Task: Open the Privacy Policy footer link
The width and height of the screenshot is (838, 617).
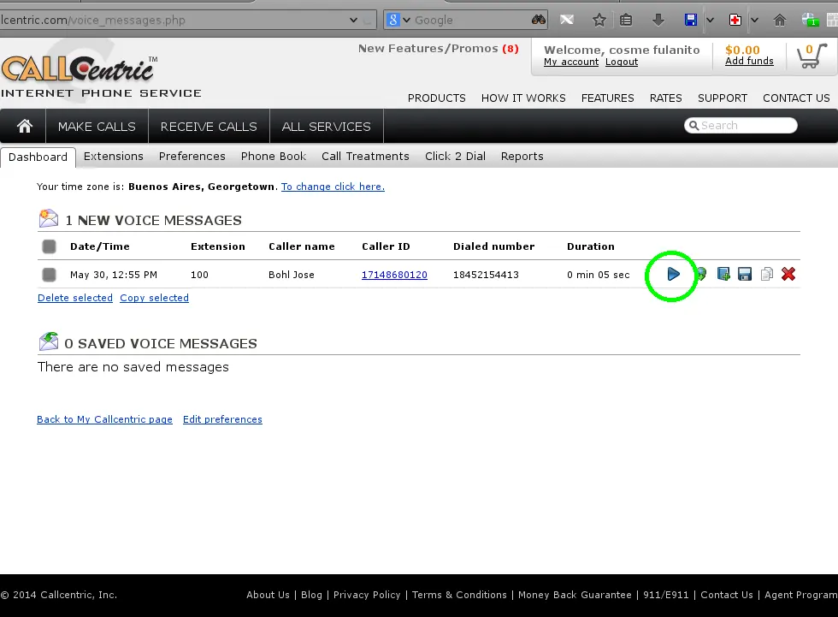Action: coord(367,595)
